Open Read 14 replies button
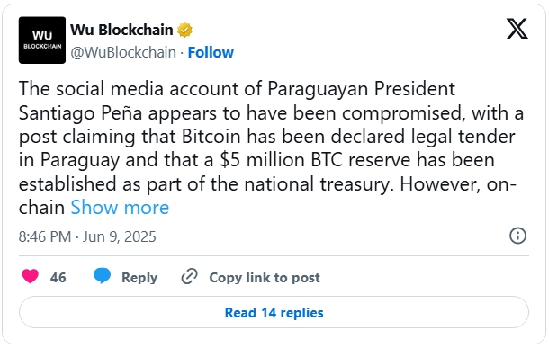The height and width of the screenshot is (348, 549). 274,312
